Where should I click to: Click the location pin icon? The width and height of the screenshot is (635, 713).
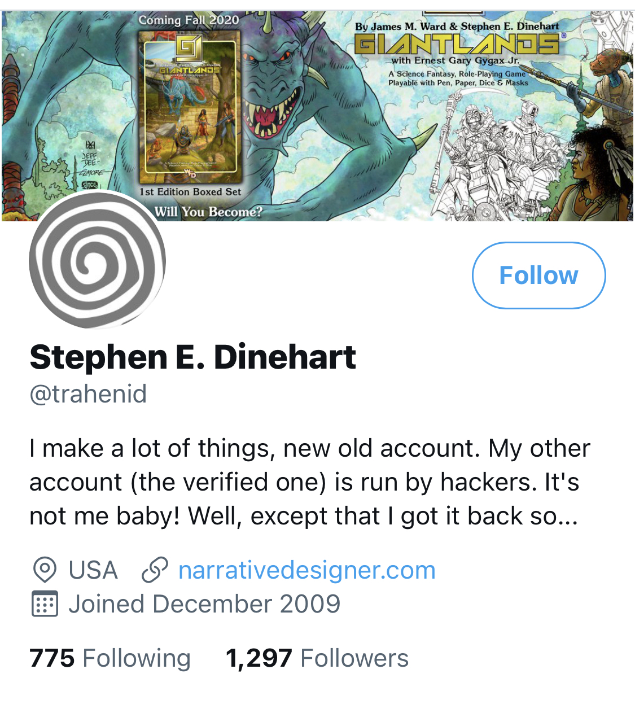[45, 570]
